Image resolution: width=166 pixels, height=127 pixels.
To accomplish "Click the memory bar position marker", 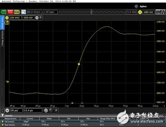I will (x=91, y=12).
